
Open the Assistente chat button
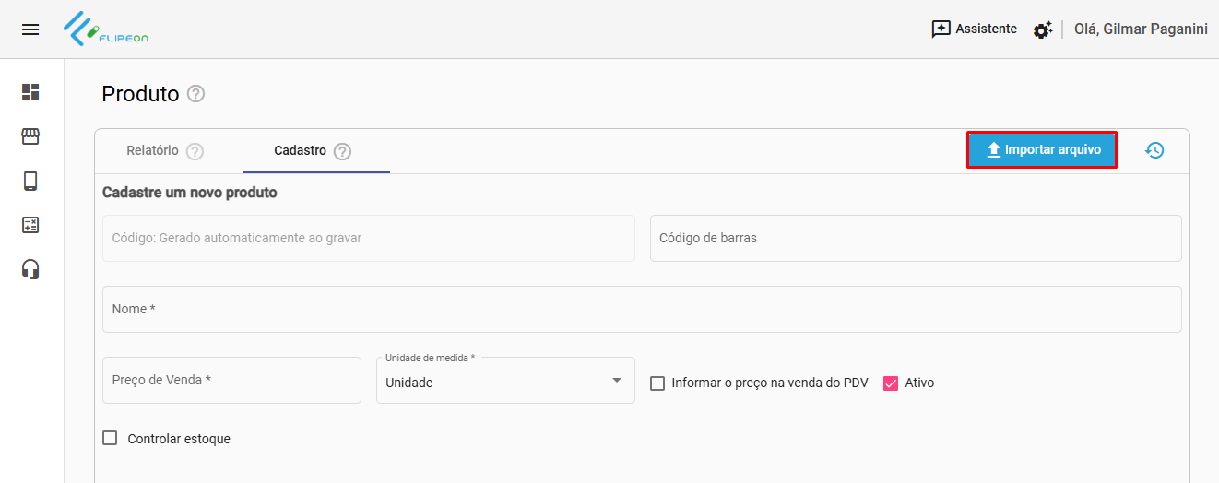[x=975, y=29]
